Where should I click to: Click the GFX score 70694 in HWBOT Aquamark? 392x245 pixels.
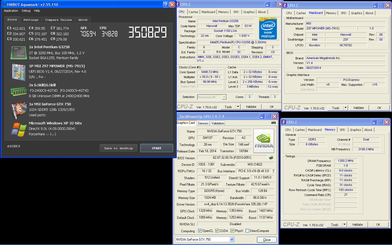point(88,34)
